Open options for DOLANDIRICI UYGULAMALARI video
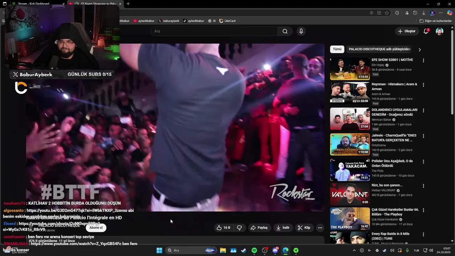Image resolution: width=455 pixels, height=256 pixels. click(423, 111)
